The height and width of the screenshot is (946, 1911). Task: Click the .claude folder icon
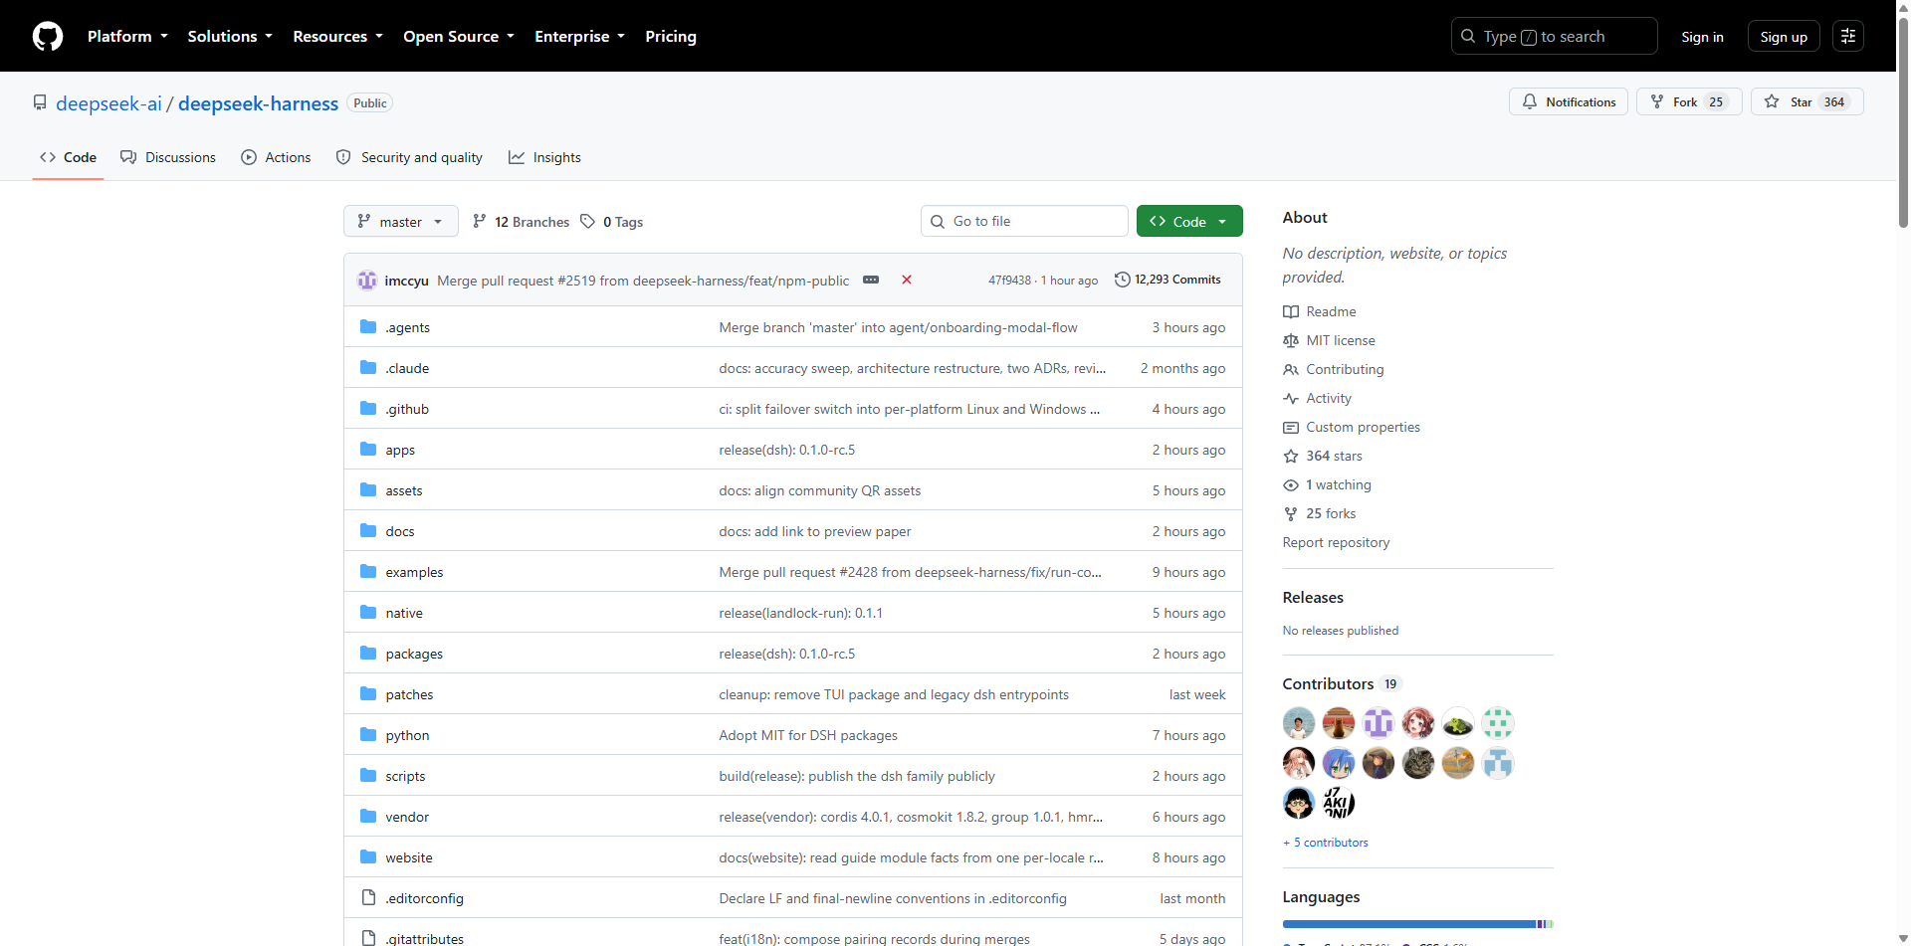tap(368, 367)
